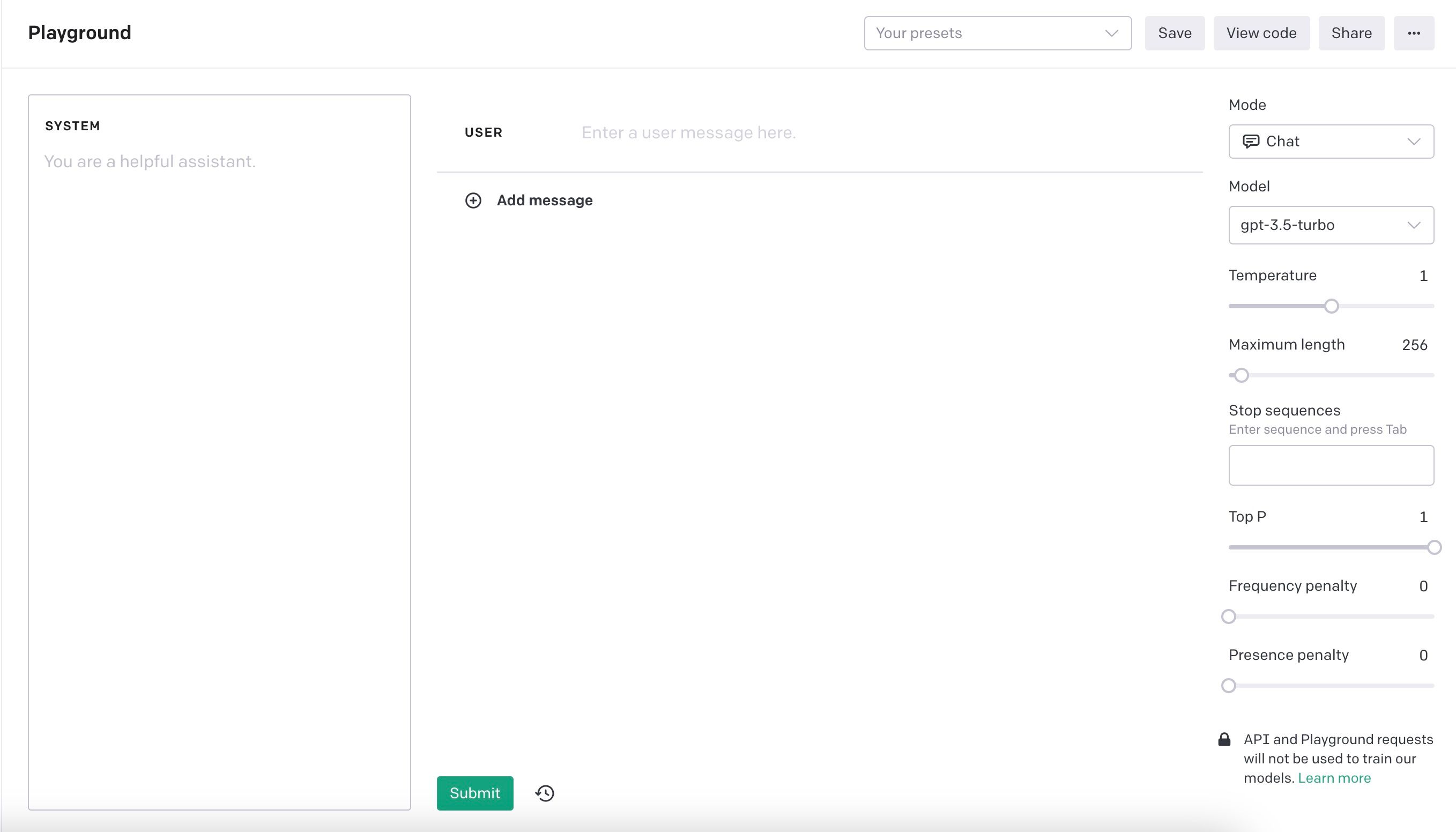Open more options via the ellipsis button
The image size is (1456, 832).
(x=1414, y=33)
